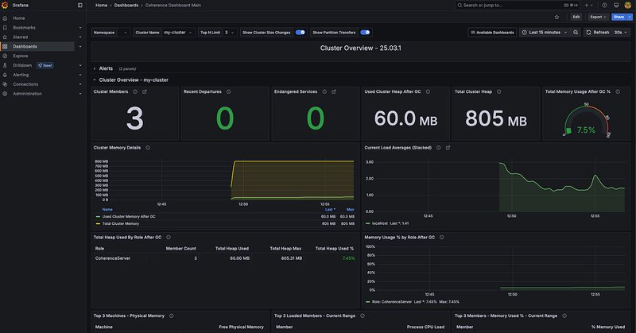
Task: Open Current Load Averages external link icon
Action: coord(448,148)
